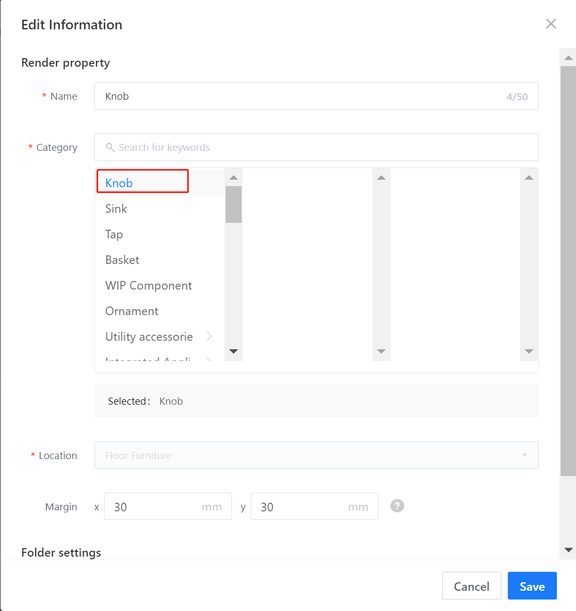Image resolution: width=576 pixels, height=611 pixels.
Task: Expand the Utility accessories submenu arrow
Action: tap(209, 336)
